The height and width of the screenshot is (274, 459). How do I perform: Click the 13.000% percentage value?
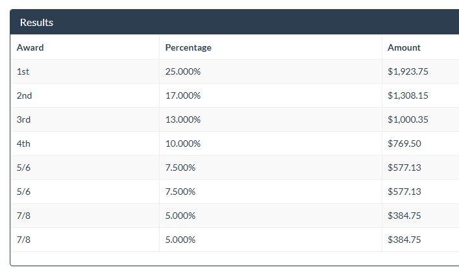pos(183,119)
